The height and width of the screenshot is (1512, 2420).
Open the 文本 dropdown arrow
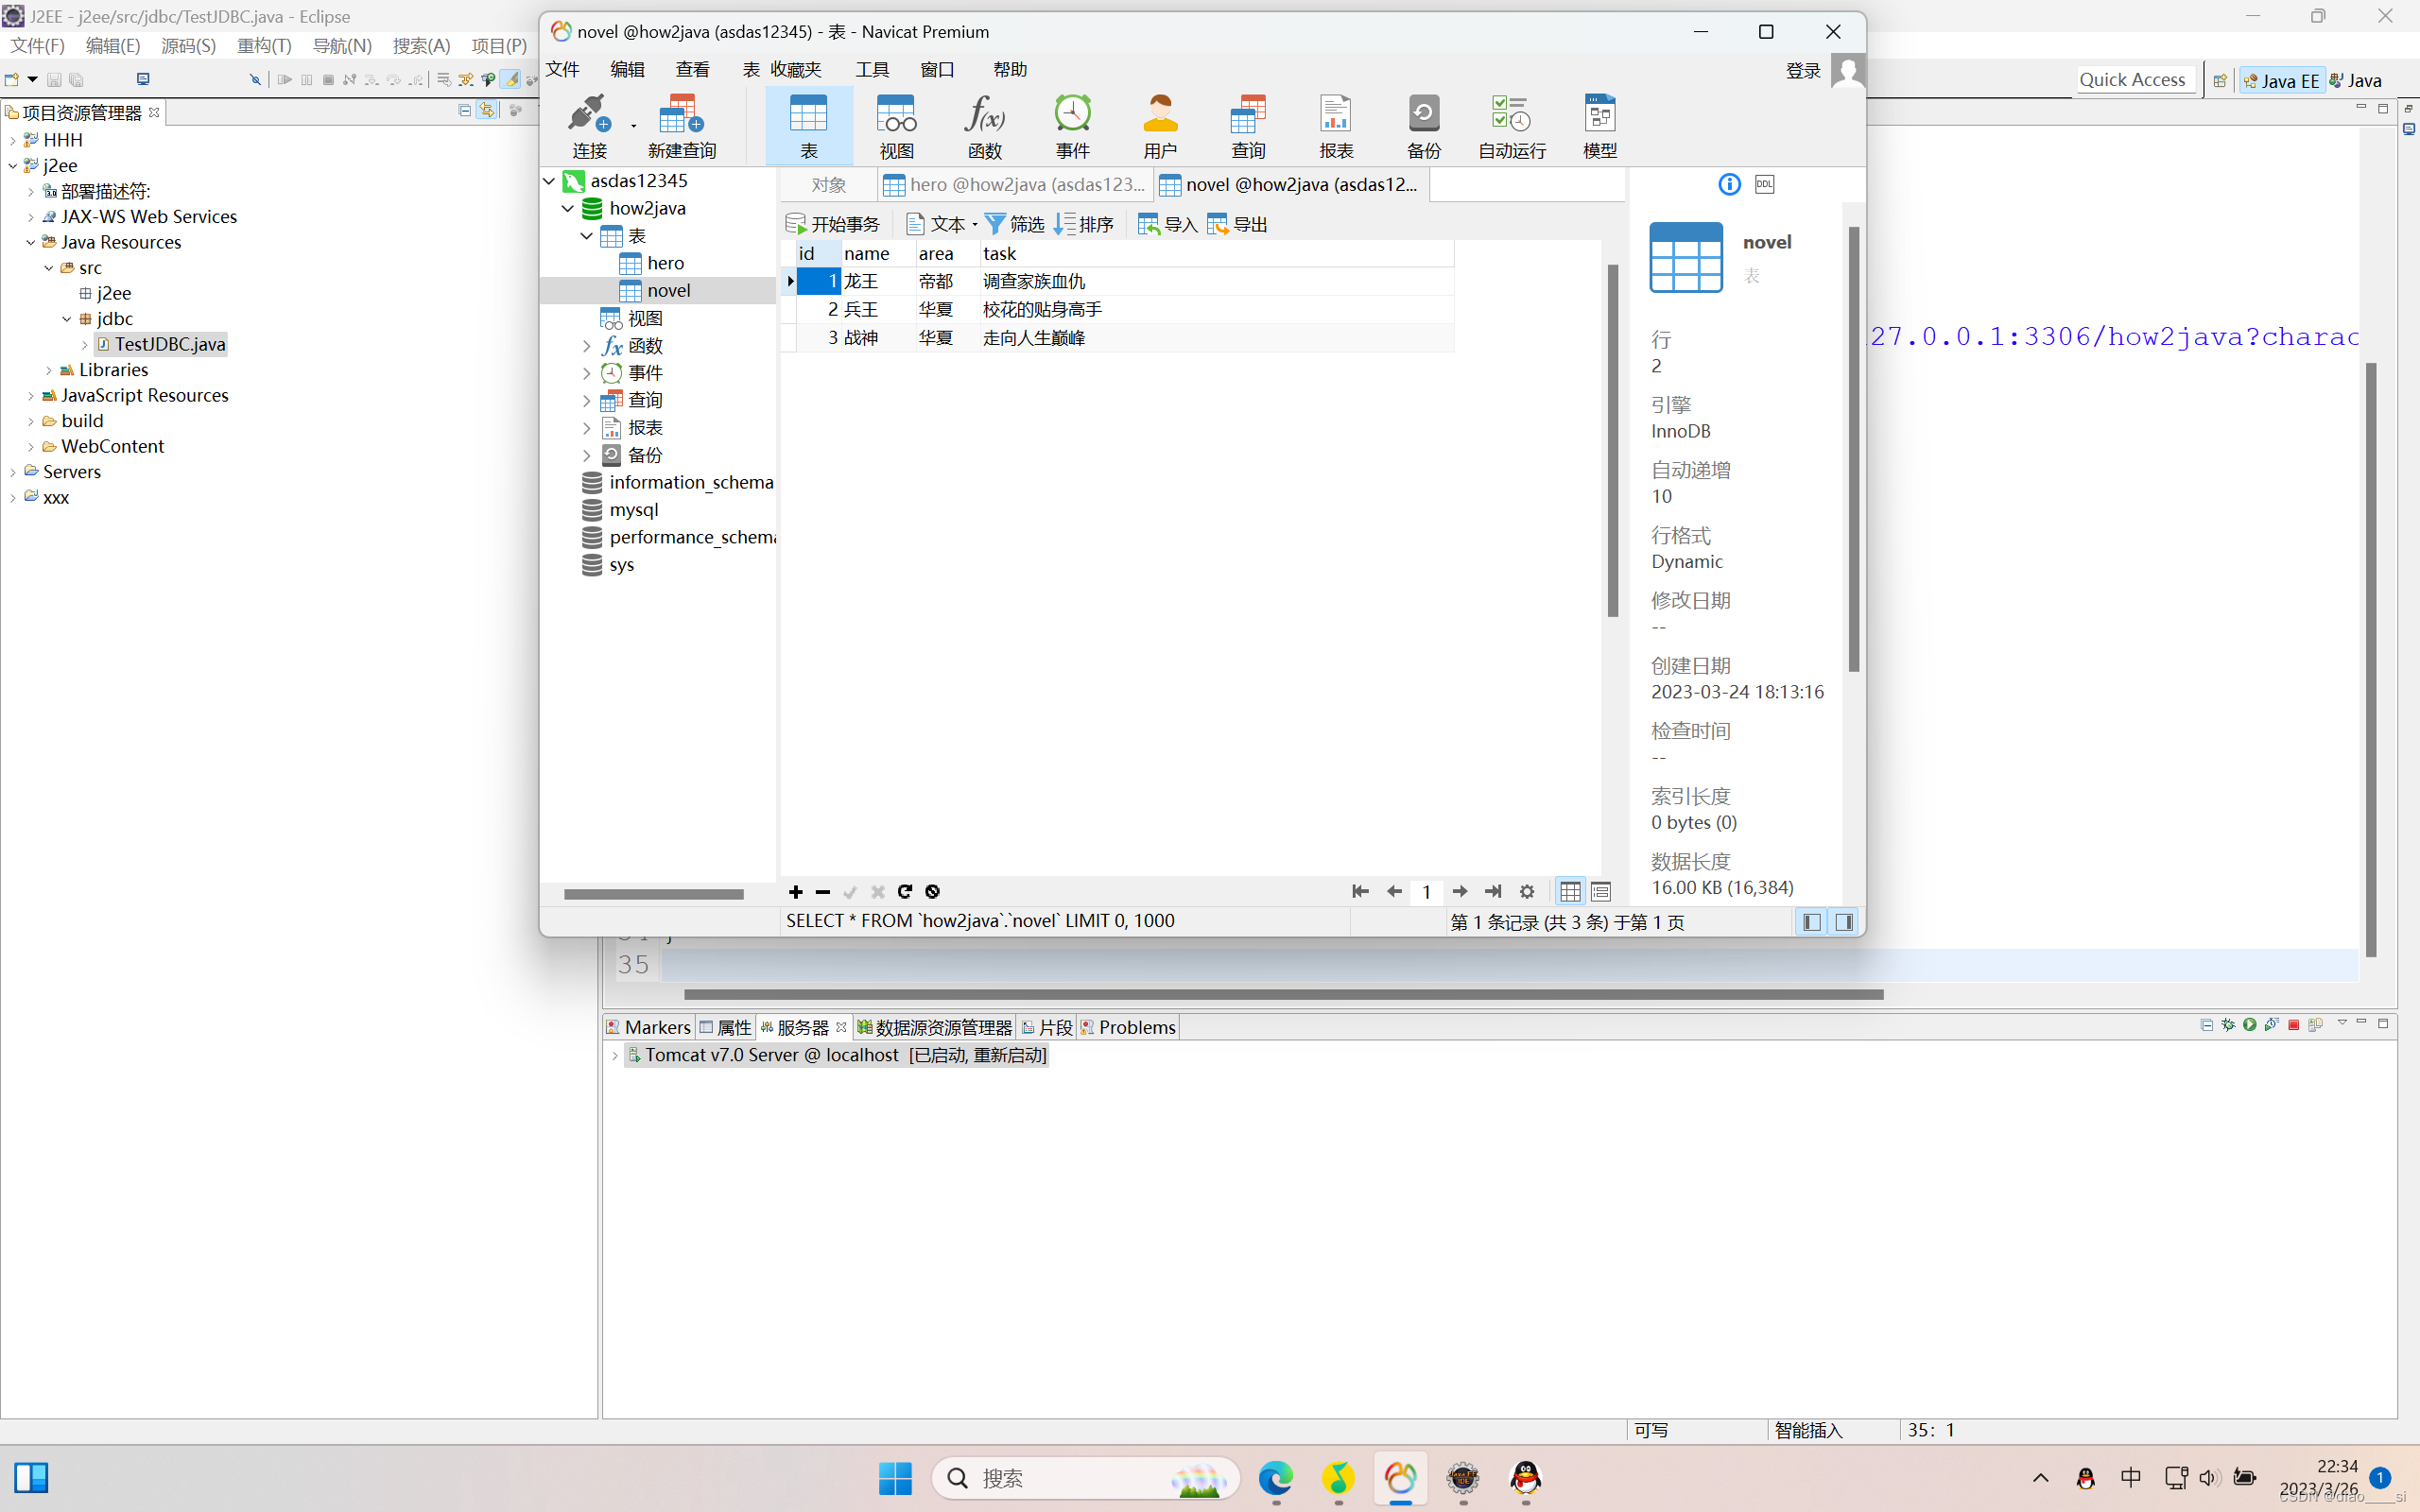click(974, 225)
